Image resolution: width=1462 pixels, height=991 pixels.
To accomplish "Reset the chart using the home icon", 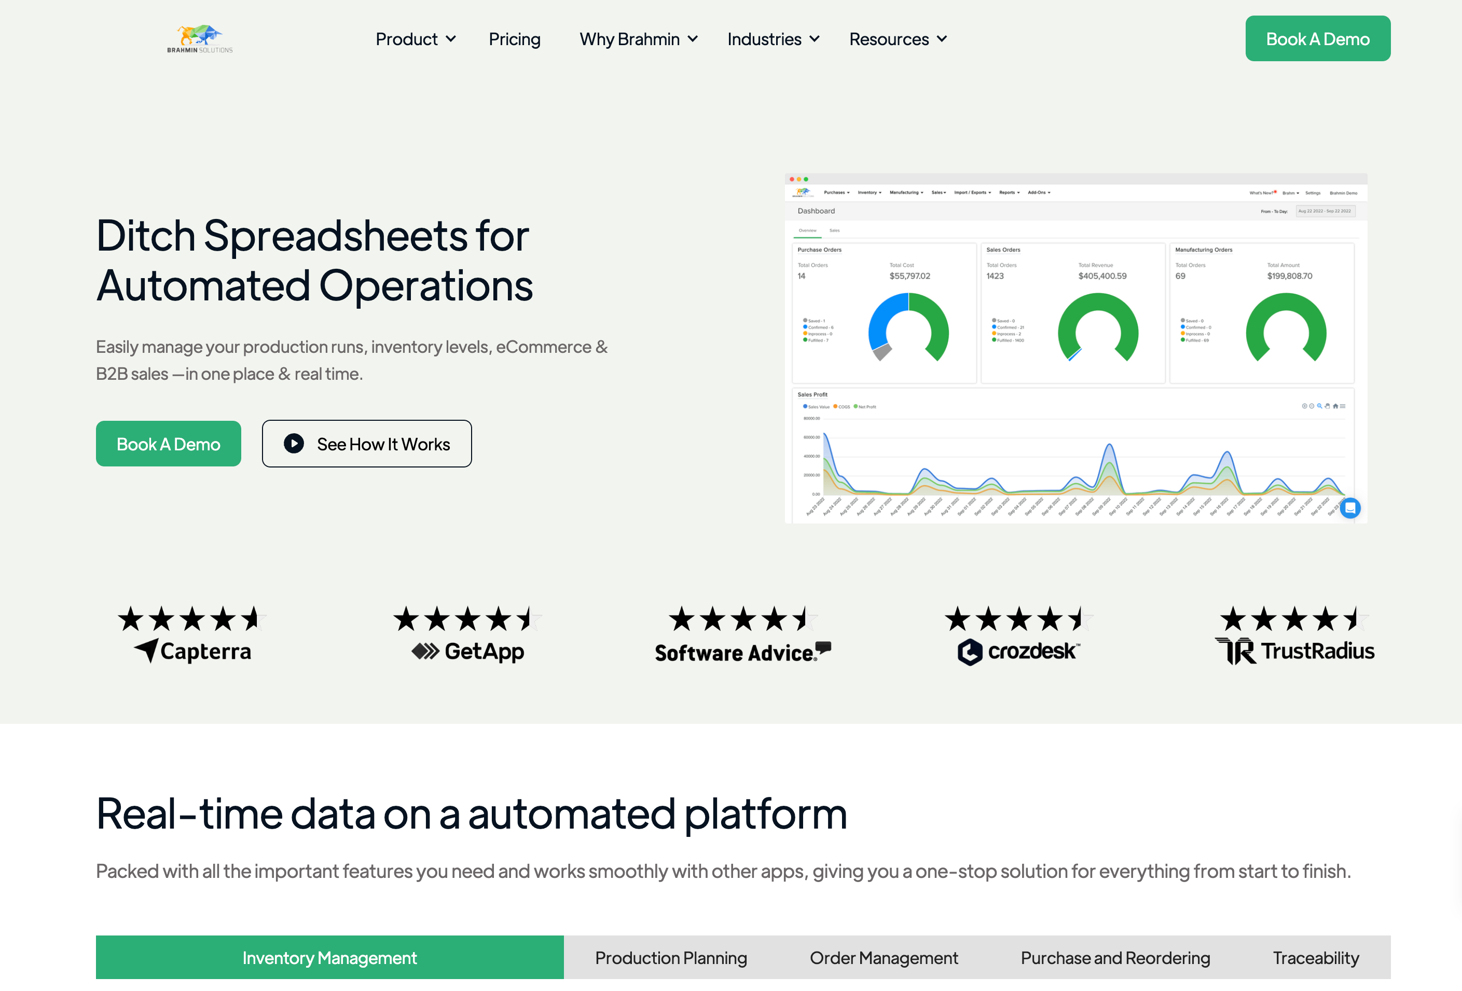I will (1335, 406).
